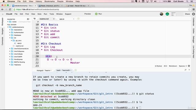Screen dimensions: 196x110
Task: Change the Spaces: 4 indentation setting
Action: tap(183, 66)
